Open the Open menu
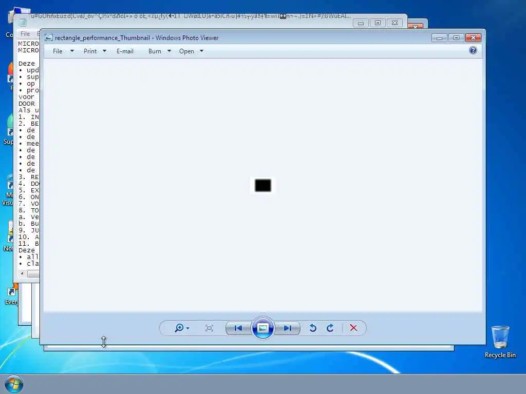Screen dimensions: 526x394 pyautogui.click(x=186, y=51)
